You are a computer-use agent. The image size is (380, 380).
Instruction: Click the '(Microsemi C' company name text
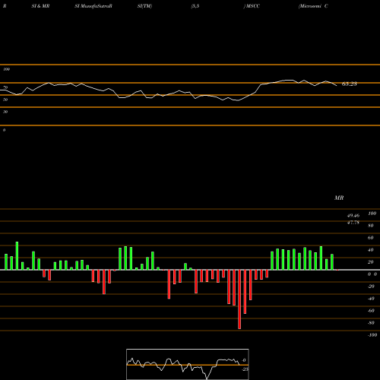pyautogui.click(x=313, y=6)
